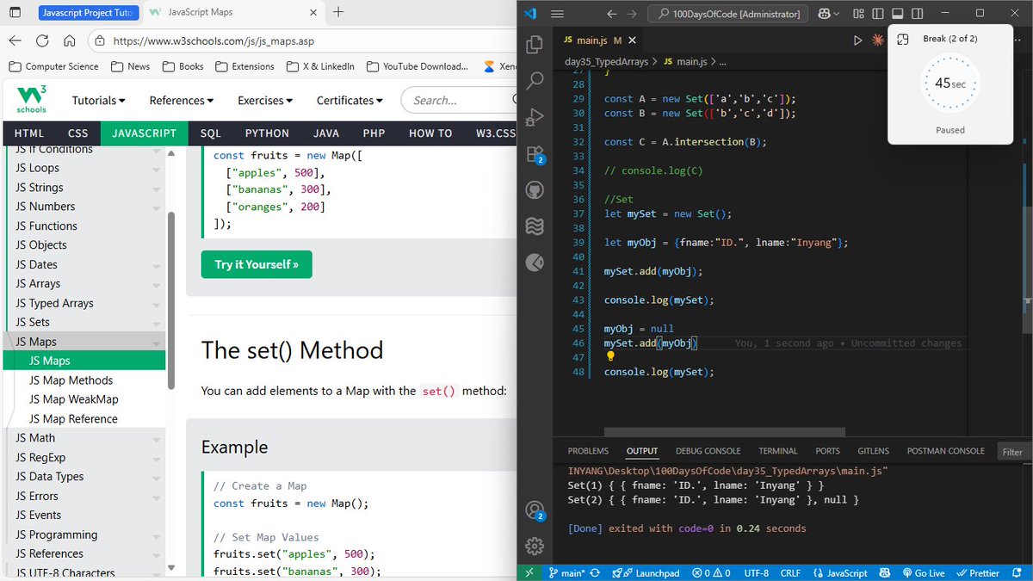Open the Search view in VS Code
Viewport: 1033px width, 581px height.
535,81
